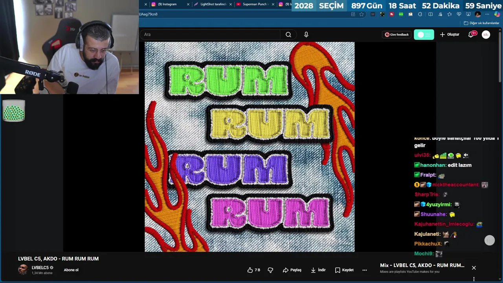This screenshot has height=283, width=503.
Task: Click the Shuunahe chat username
Action: coord(433,214)
